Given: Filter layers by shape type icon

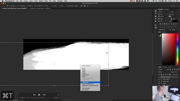Looking at the screenshot, I should pos(175,69).
